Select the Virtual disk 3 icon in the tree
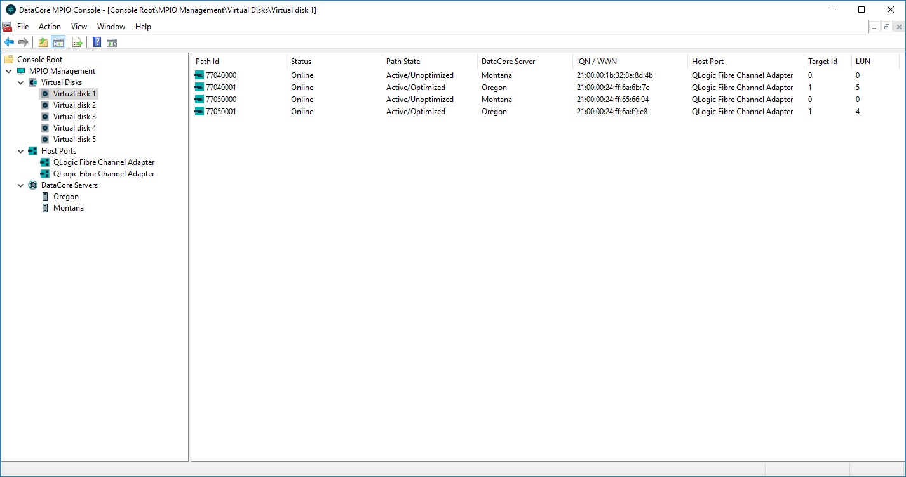 pyautogui.click(x=45, y=117)
